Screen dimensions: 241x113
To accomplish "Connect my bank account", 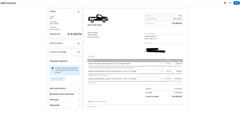I will [x=57, y=79].
